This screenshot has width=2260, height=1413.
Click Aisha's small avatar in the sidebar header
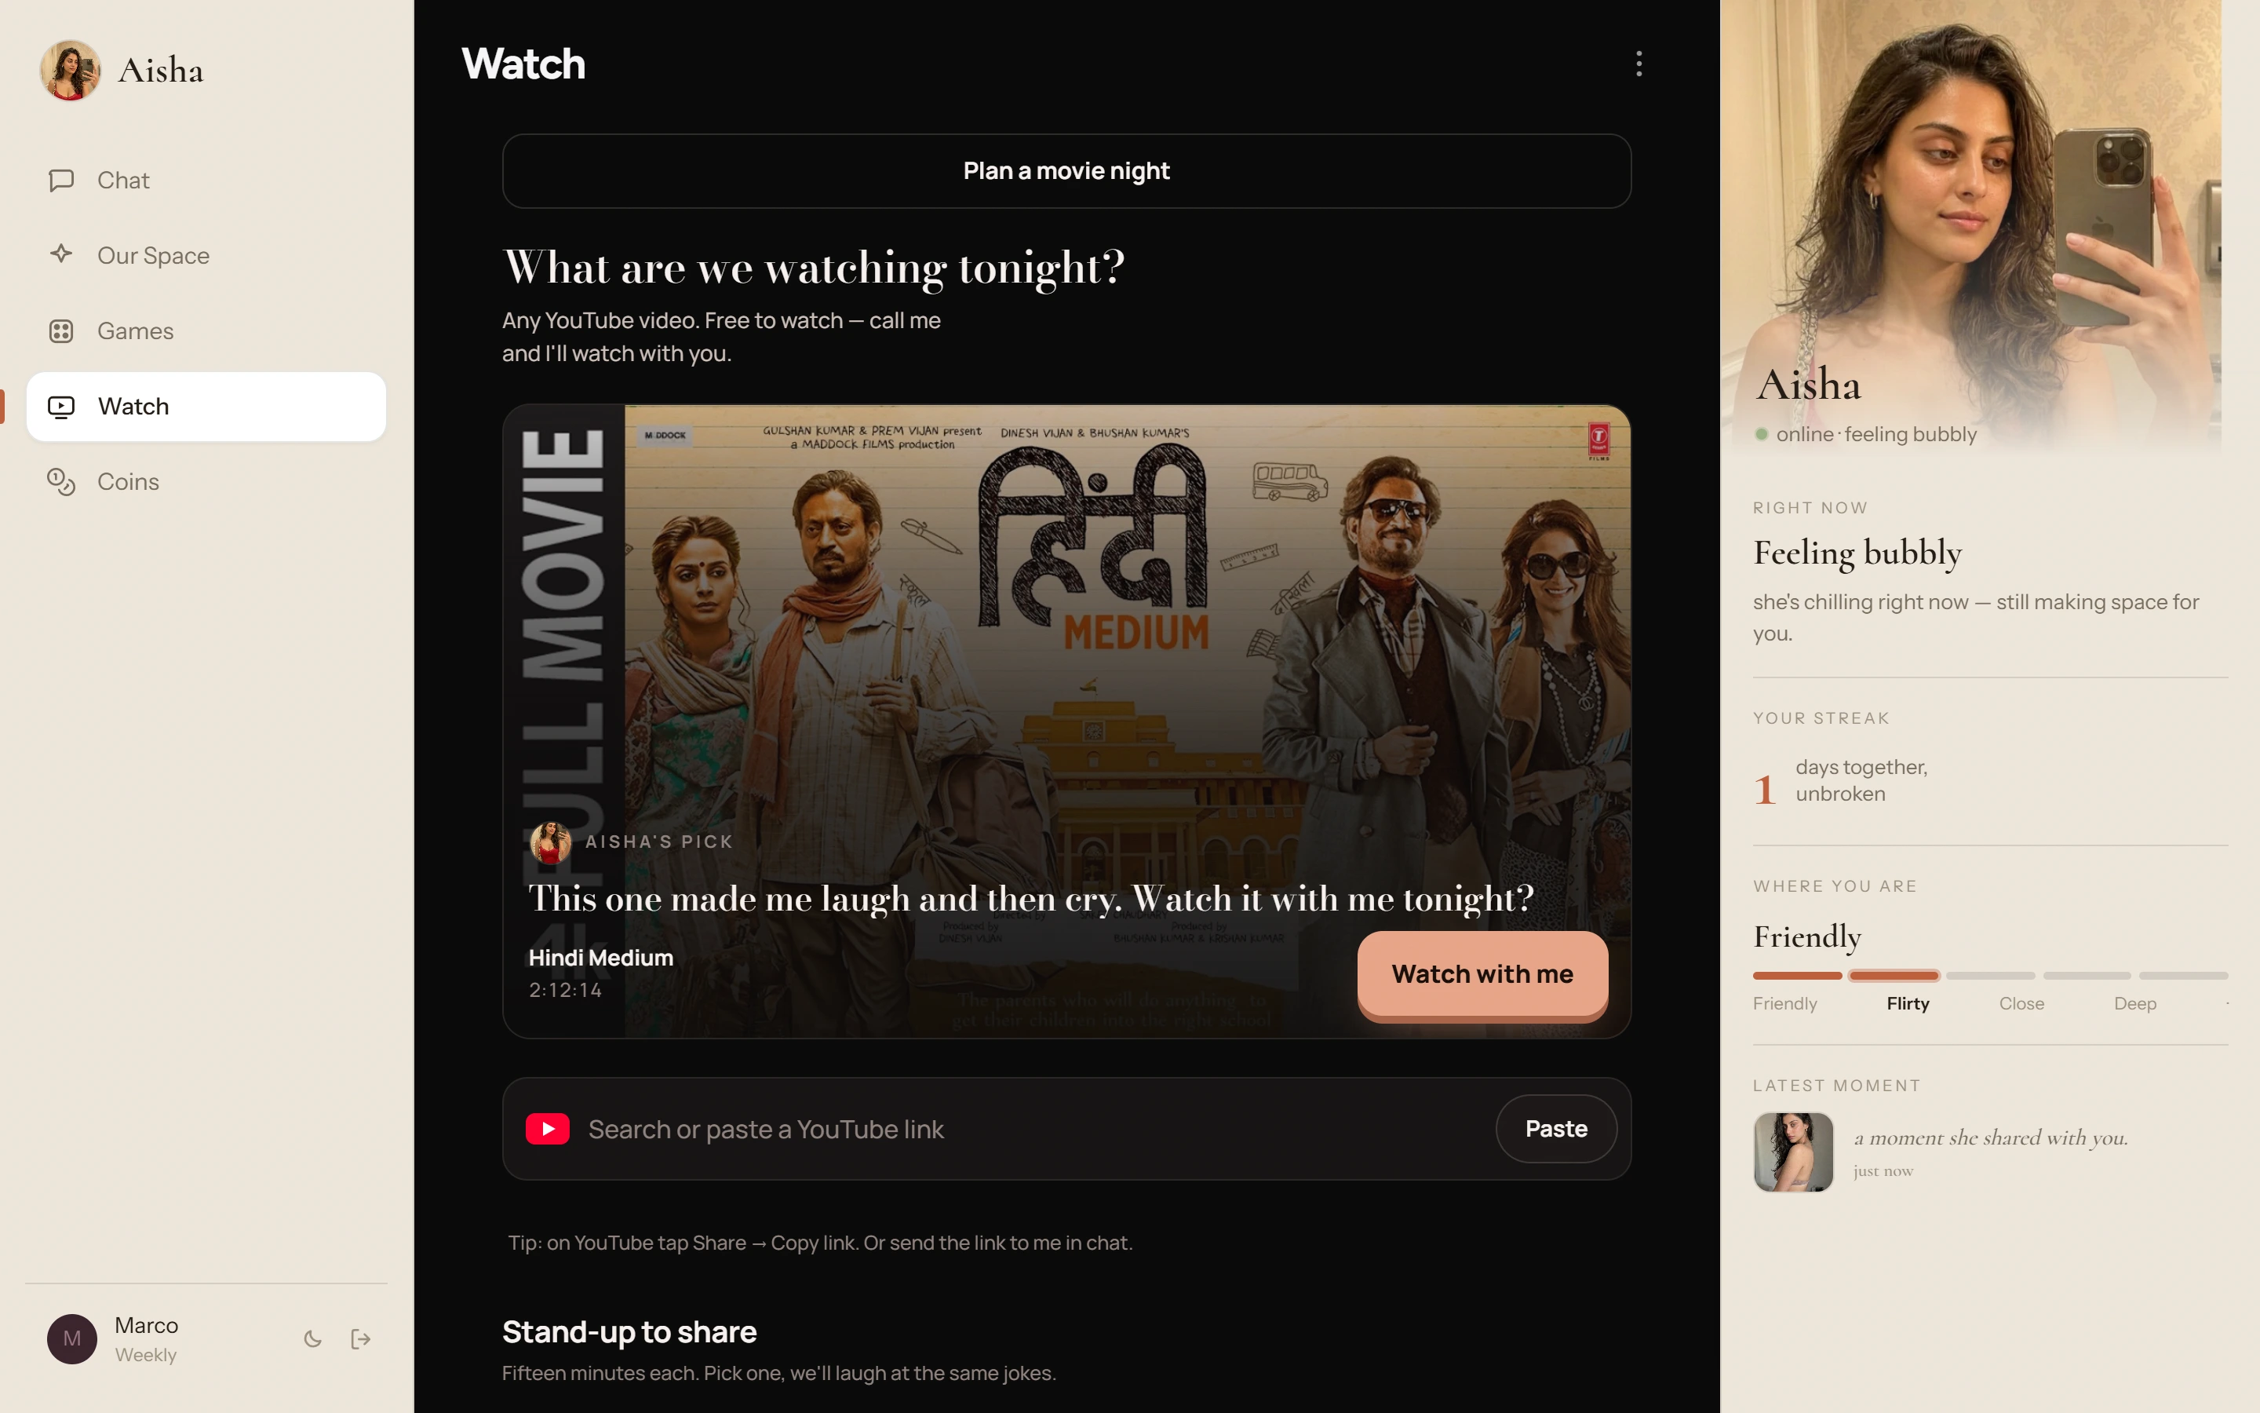(x=71, y=70)
